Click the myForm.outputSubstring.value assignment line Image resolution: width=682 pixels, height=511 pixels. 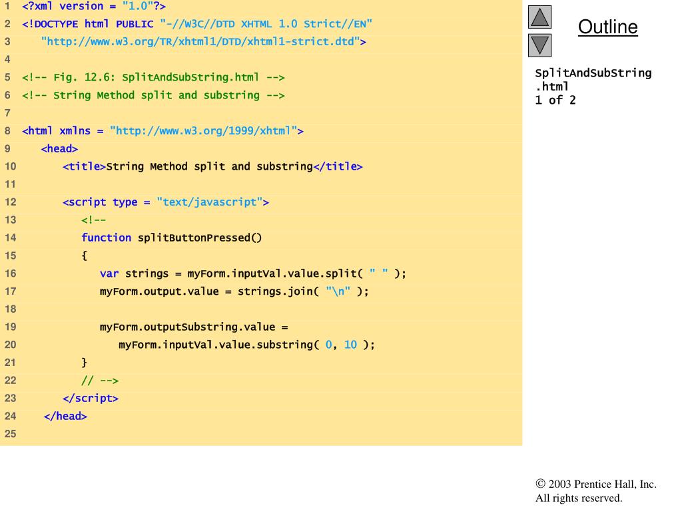pyautogui.click(x=194, y=327)
